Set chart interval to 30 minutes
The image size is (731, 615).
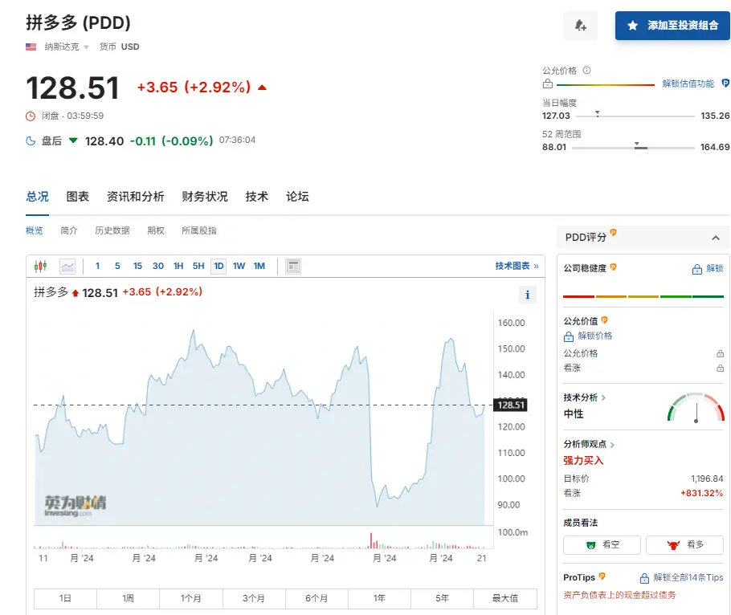(158, 266)
